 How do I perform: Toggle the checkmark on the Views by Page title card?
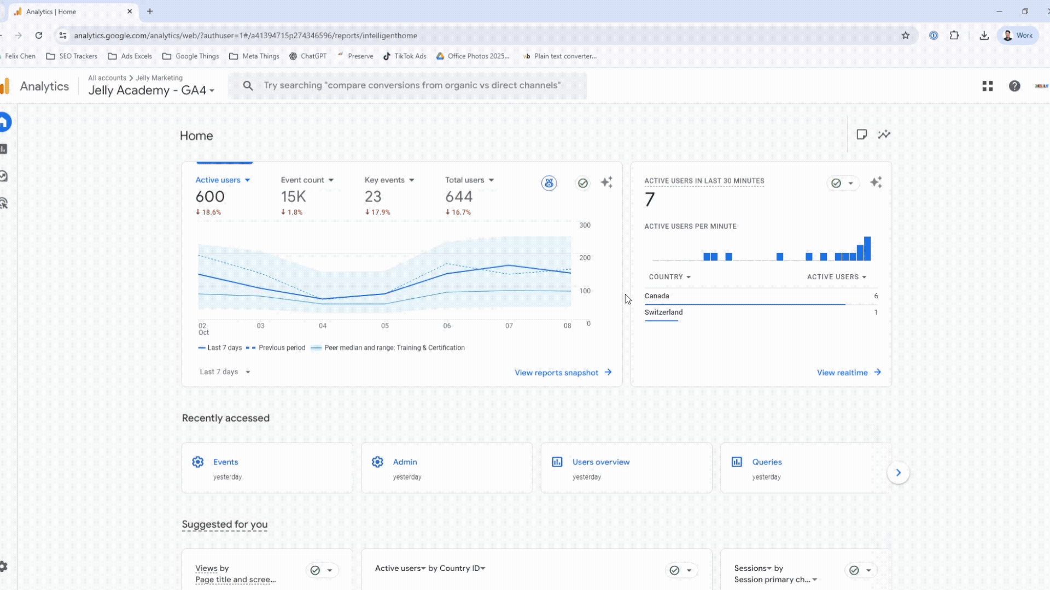[315, 570]
